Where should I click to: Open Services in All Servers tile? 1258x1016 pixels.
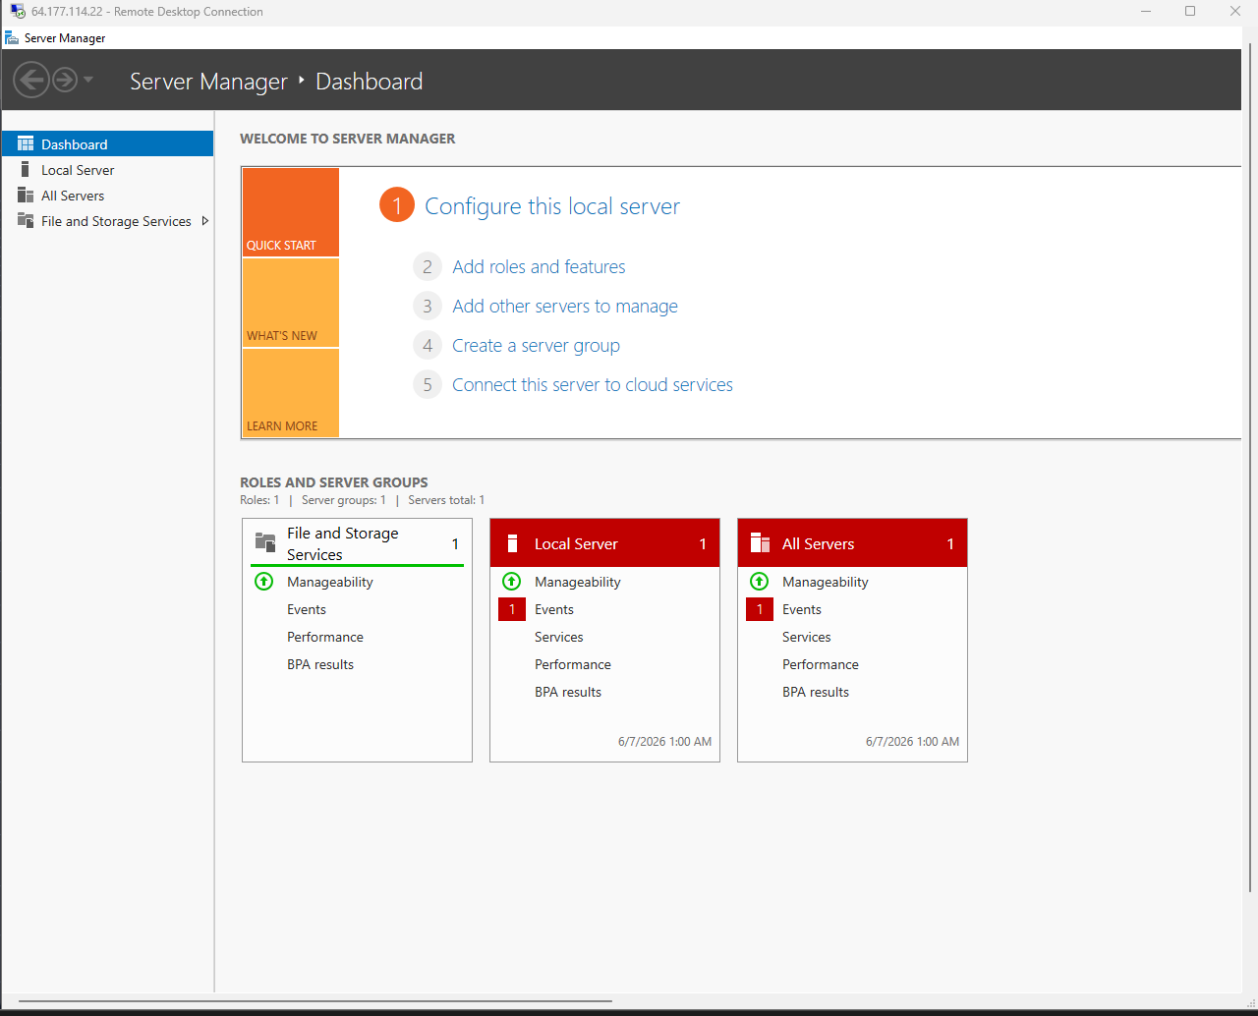click(x=807, y=637)
